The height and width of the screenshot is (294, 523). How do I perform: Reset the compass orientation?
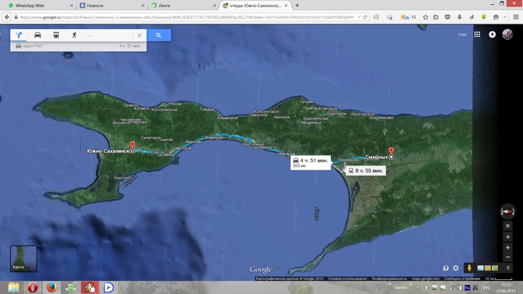click(x=507, y=211)
